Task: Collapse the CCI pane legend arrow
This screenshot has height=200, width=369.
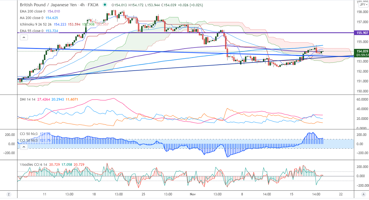Action: pos(24,147)
